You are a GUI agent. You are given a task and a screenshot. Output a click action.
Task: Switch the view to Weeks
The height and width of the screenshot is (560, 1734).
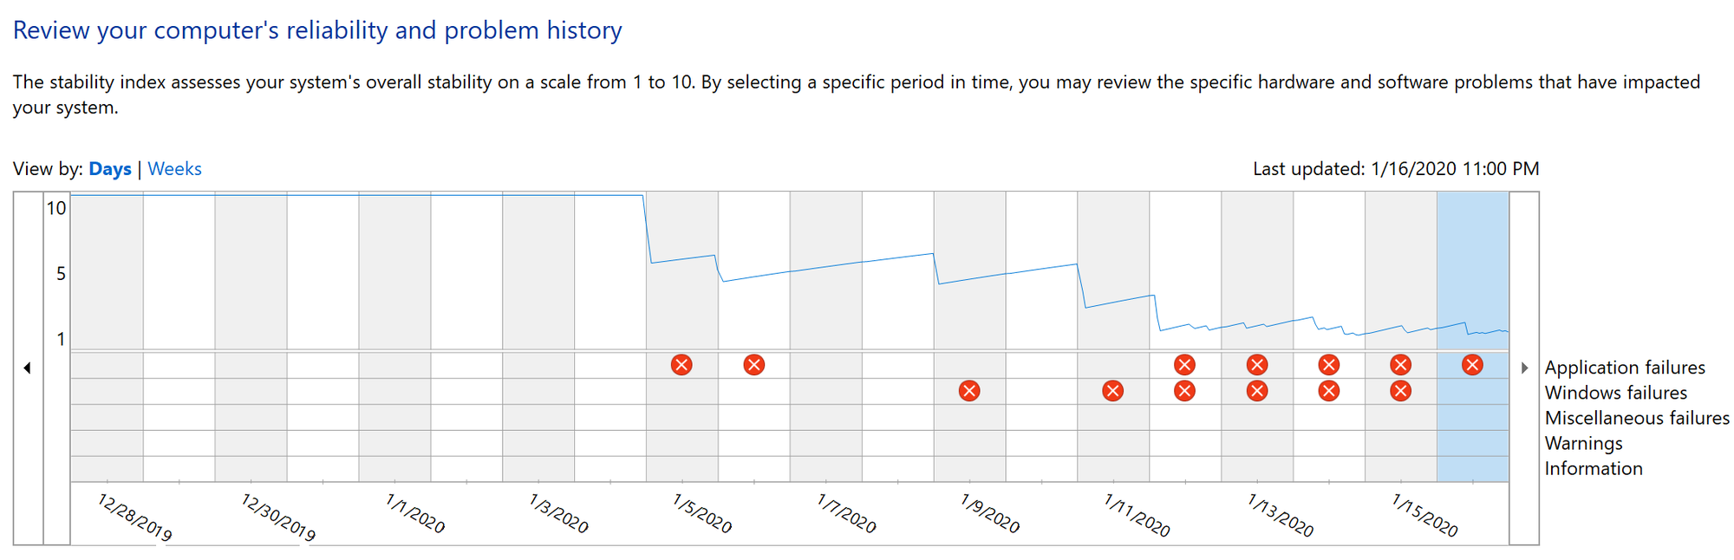pos(174,169)
